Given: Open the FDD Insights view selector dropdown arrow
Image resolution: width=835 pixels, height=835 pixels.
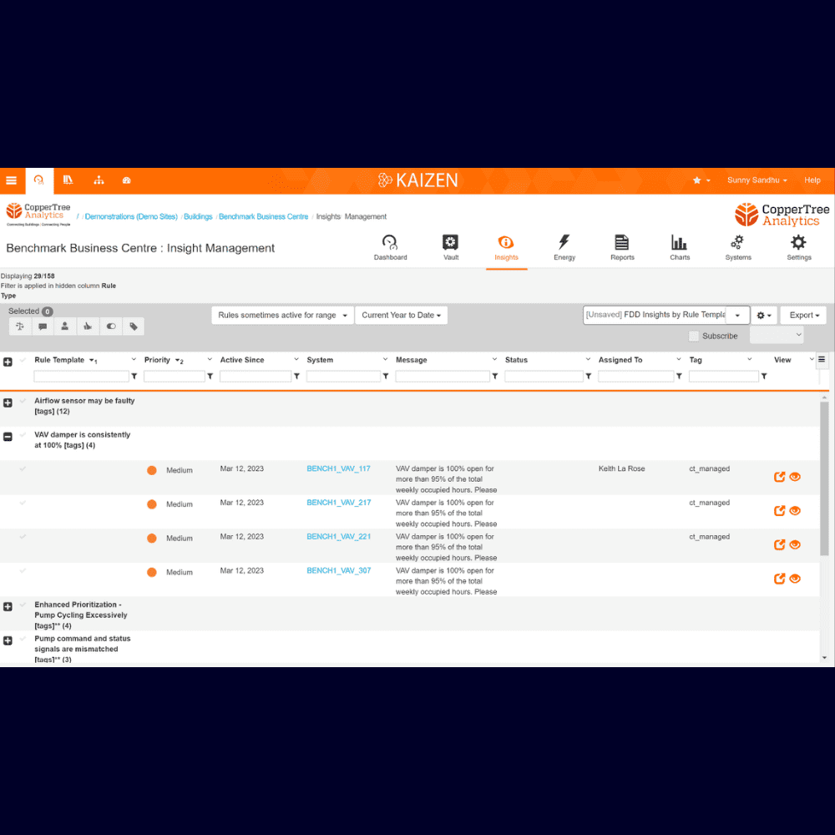Looking at the screenshot, I should click(x=737, y=316).
